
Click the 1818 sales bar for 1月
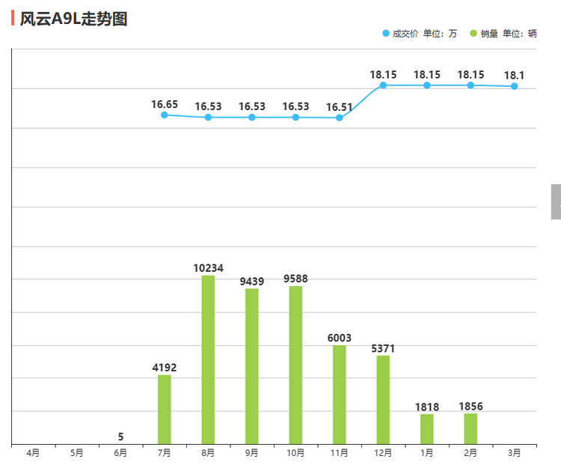[x=427, y=428]
